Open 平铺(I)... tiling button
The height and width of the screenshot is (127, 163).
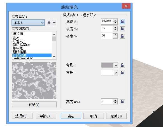click(46, 116)
